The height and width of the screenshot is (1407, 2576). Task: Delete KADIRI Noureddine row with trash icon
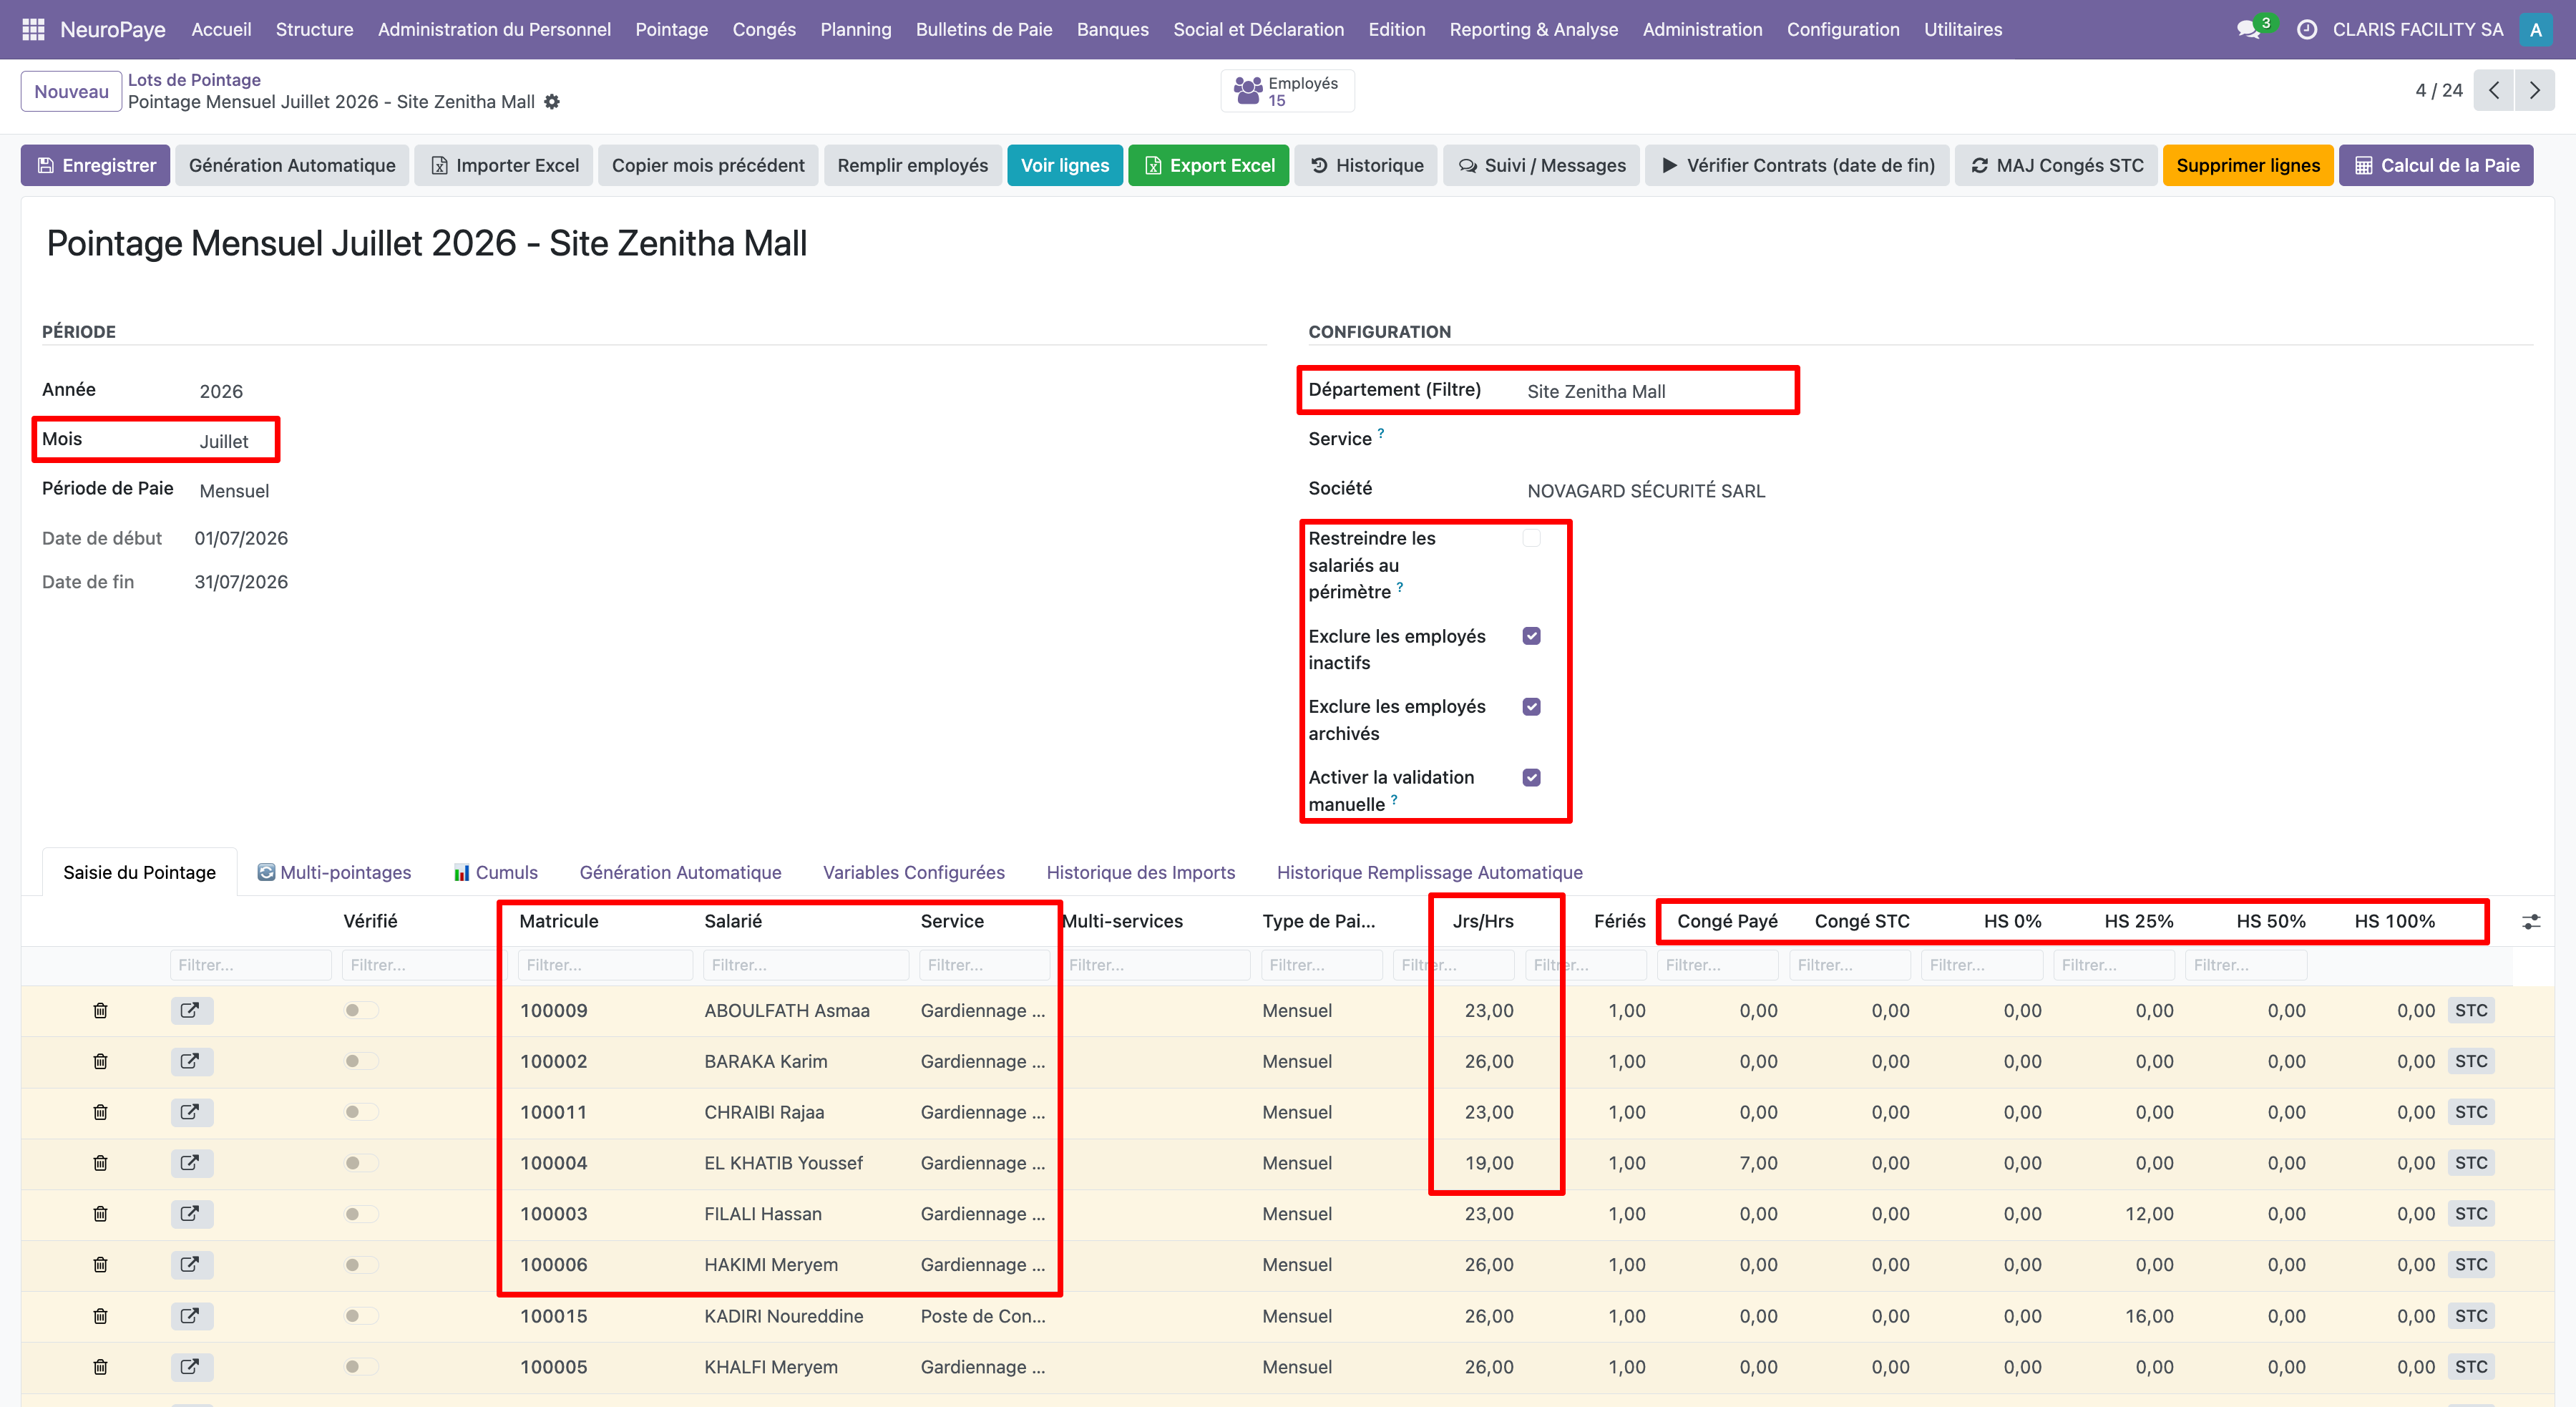coord(100,1316)
